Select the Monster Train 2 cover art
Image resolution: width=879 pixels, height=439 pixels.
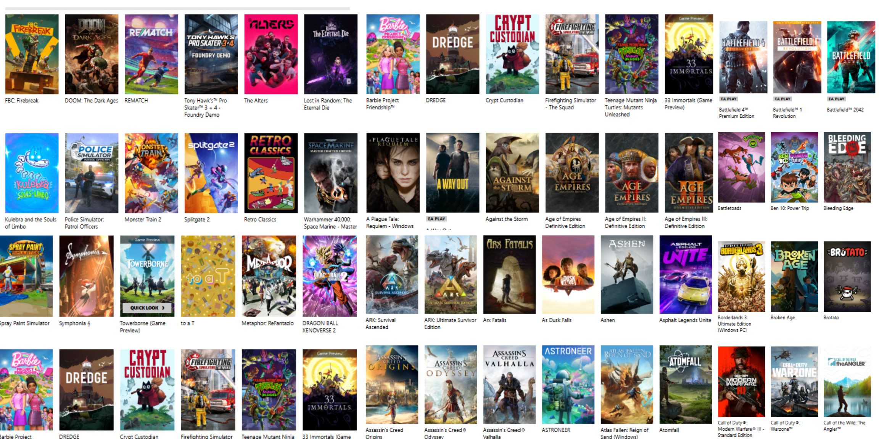click(151, 173)
